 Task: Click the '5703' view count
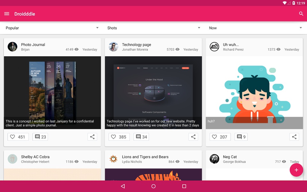(170, 50)
